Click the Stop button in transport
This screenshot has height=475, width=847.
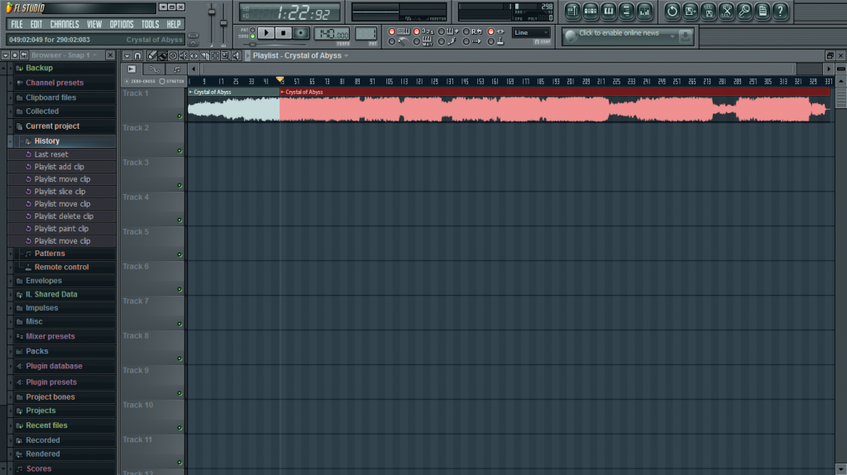point(283,33)
